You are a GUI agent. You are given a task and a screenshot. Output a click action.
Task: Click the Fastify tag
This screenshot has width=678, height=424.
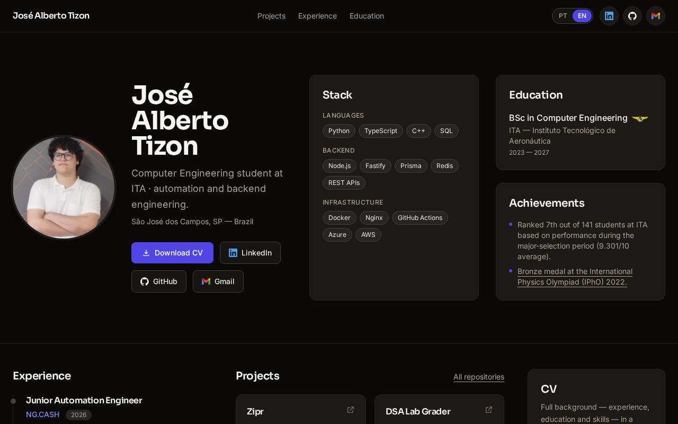376,166
